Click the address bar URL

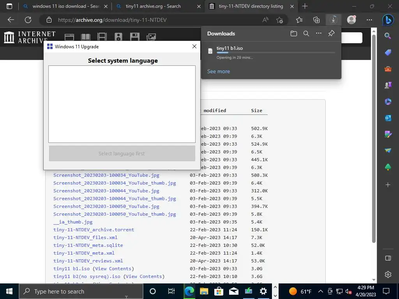pyautogui.click(x=112, y=20)
